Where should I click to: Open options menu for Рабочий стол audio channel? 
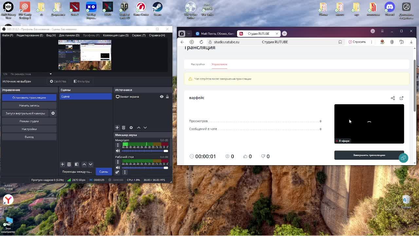pyautogui.click(x=118, y=162)
